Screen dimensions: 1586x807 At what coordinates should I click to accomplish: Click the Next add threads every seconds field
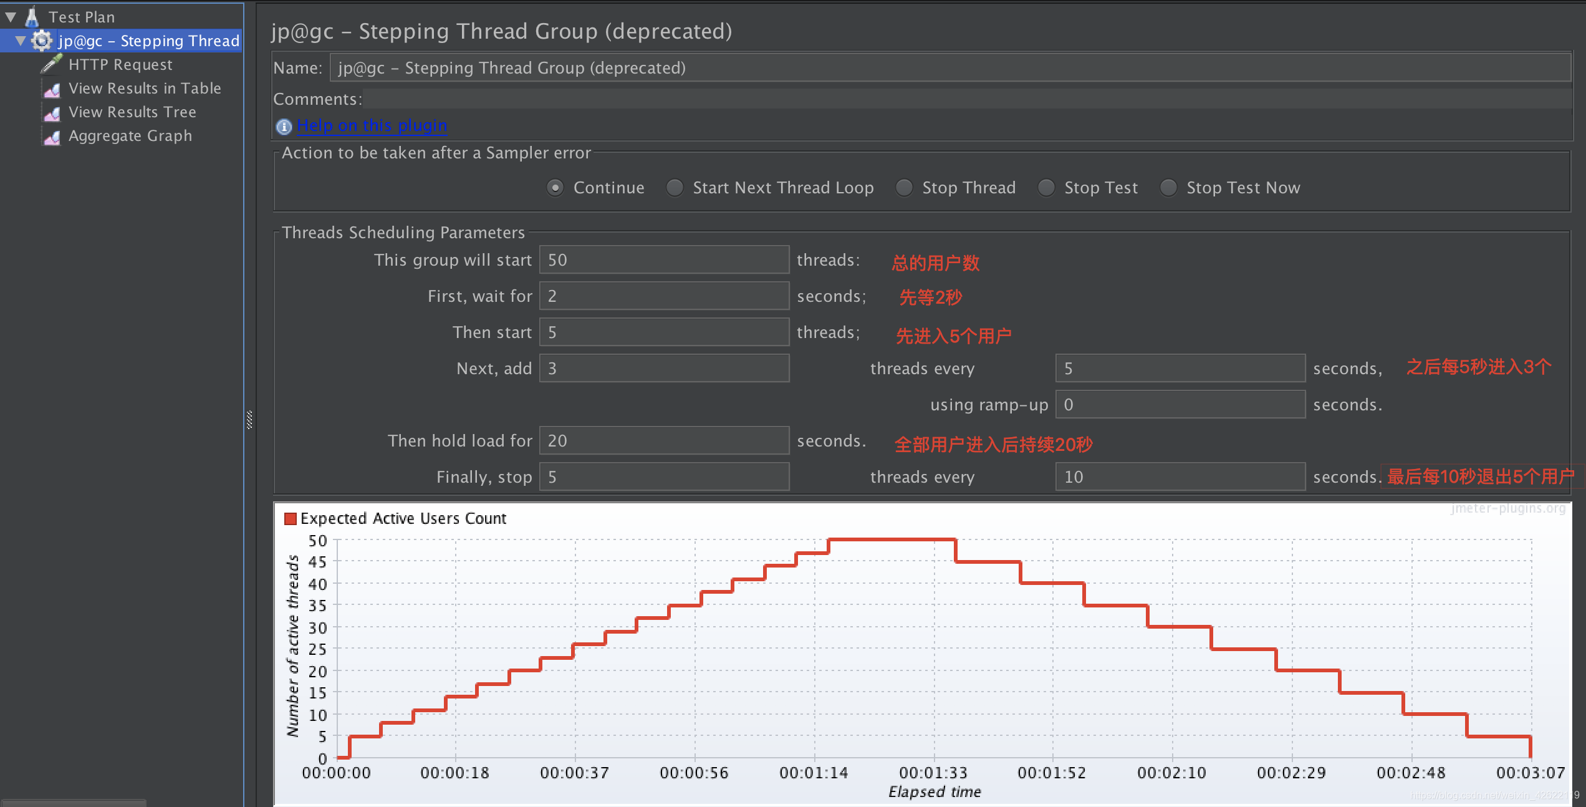(1180, 368)
